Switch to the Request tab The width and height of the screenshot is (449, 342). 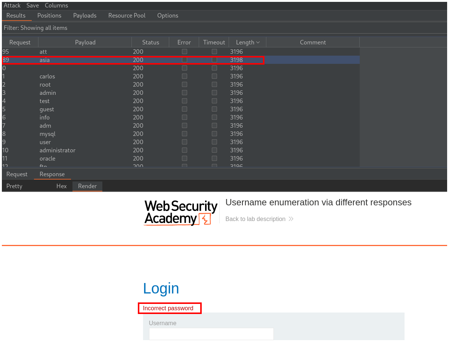17,174
